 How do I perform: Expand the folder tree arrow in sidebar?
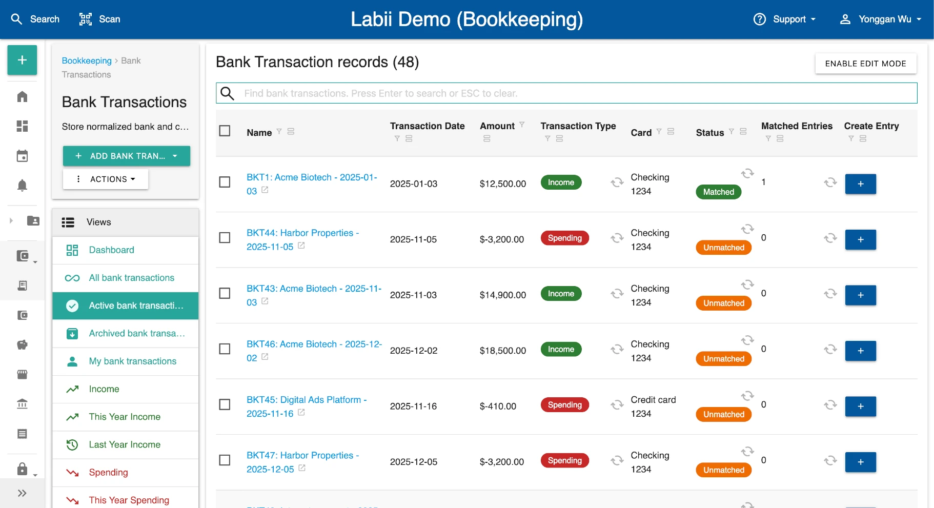(x=11, y=221)
